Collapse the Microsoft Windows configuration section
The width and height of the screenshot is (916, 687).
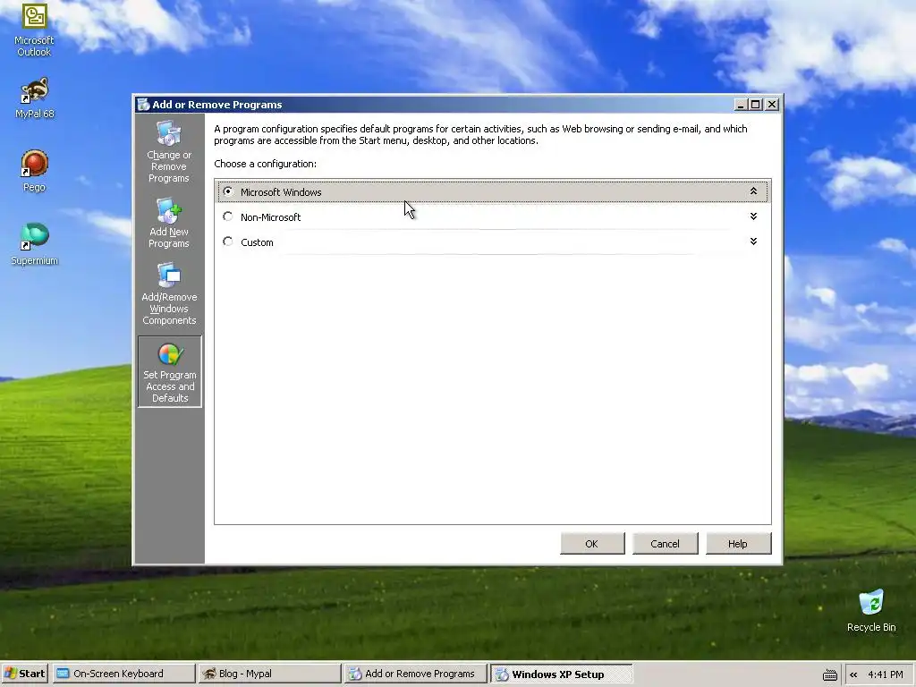(x=753, y=191)
